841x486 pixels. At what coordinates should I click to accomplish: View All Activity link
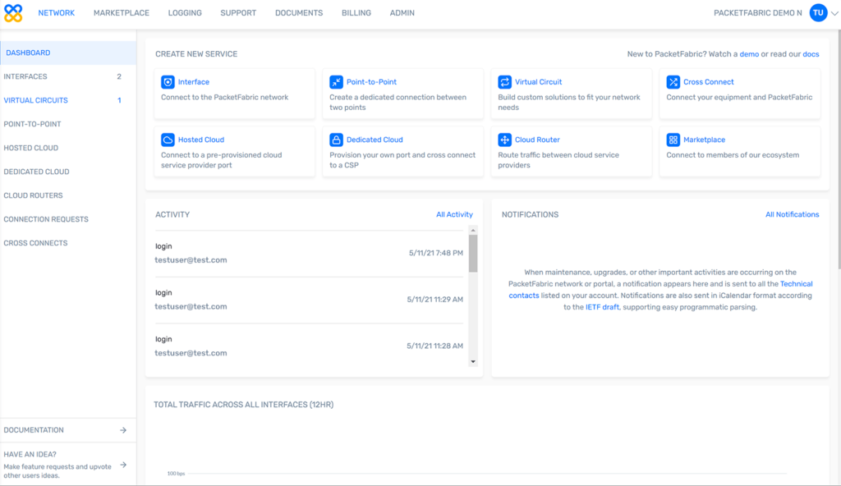tap(454, 214)
